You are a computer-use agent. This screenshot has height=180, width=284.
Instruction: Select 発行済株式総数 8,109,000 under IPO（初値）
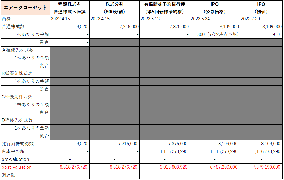[x=271, y=144]
